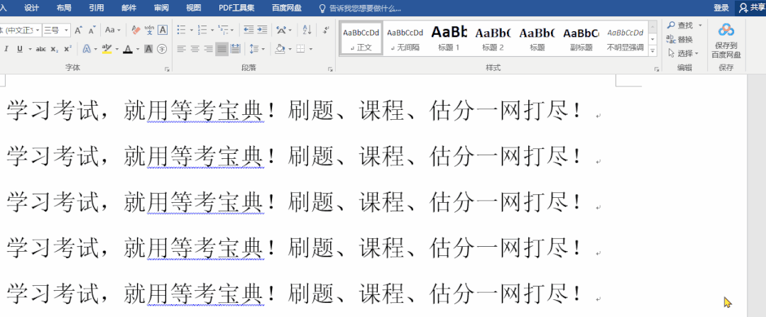Image resolution: width=766 pixels, height=317 pixels.
Task: Toggle subscript formatting
Action: coord(55,49)
